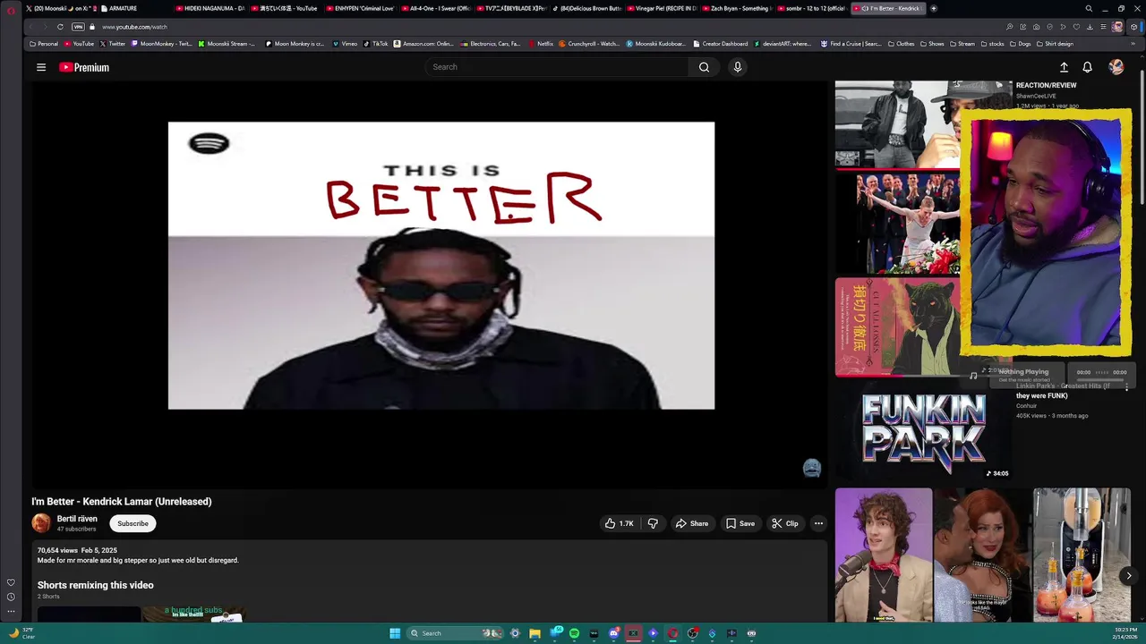Open the YouTube account avatar menu
Viewport: 1146px width, 644px height.
[1116, 67]
